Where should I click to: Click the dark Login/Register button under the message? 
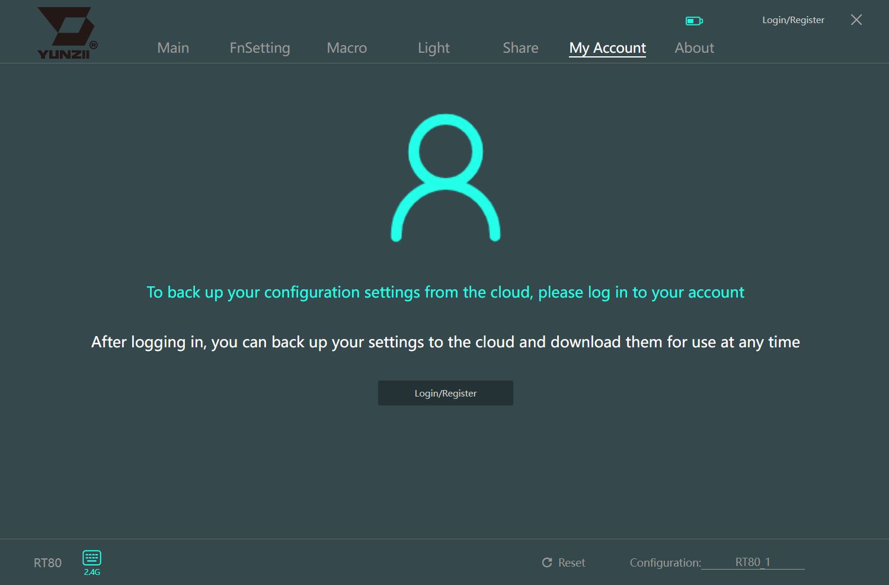tap(446, 393)
